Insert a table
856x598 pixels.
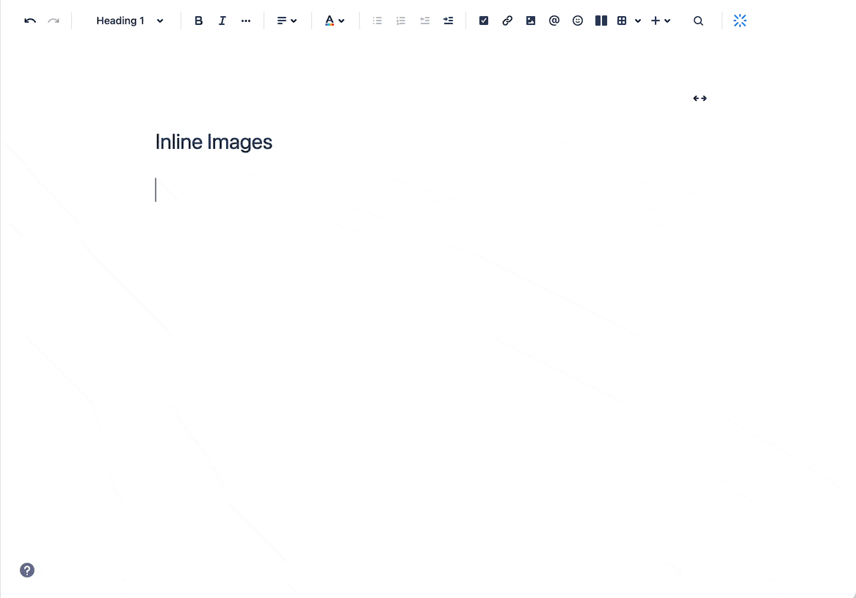622,21
